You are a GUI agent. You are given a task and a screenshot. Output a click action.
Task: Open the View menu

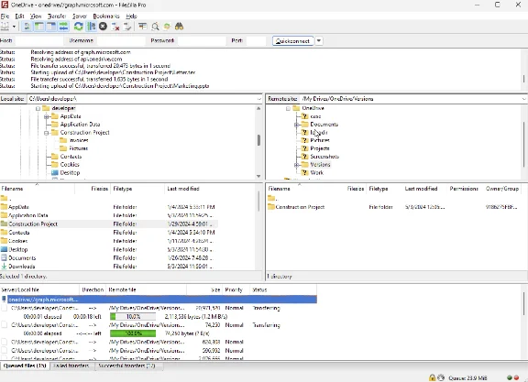[36, 16]
